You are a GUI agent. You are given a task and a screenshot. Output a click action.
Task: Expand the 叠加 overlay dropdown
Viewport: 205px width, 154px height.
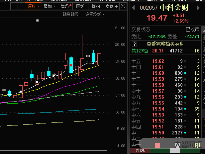click(x=49, y=6)
